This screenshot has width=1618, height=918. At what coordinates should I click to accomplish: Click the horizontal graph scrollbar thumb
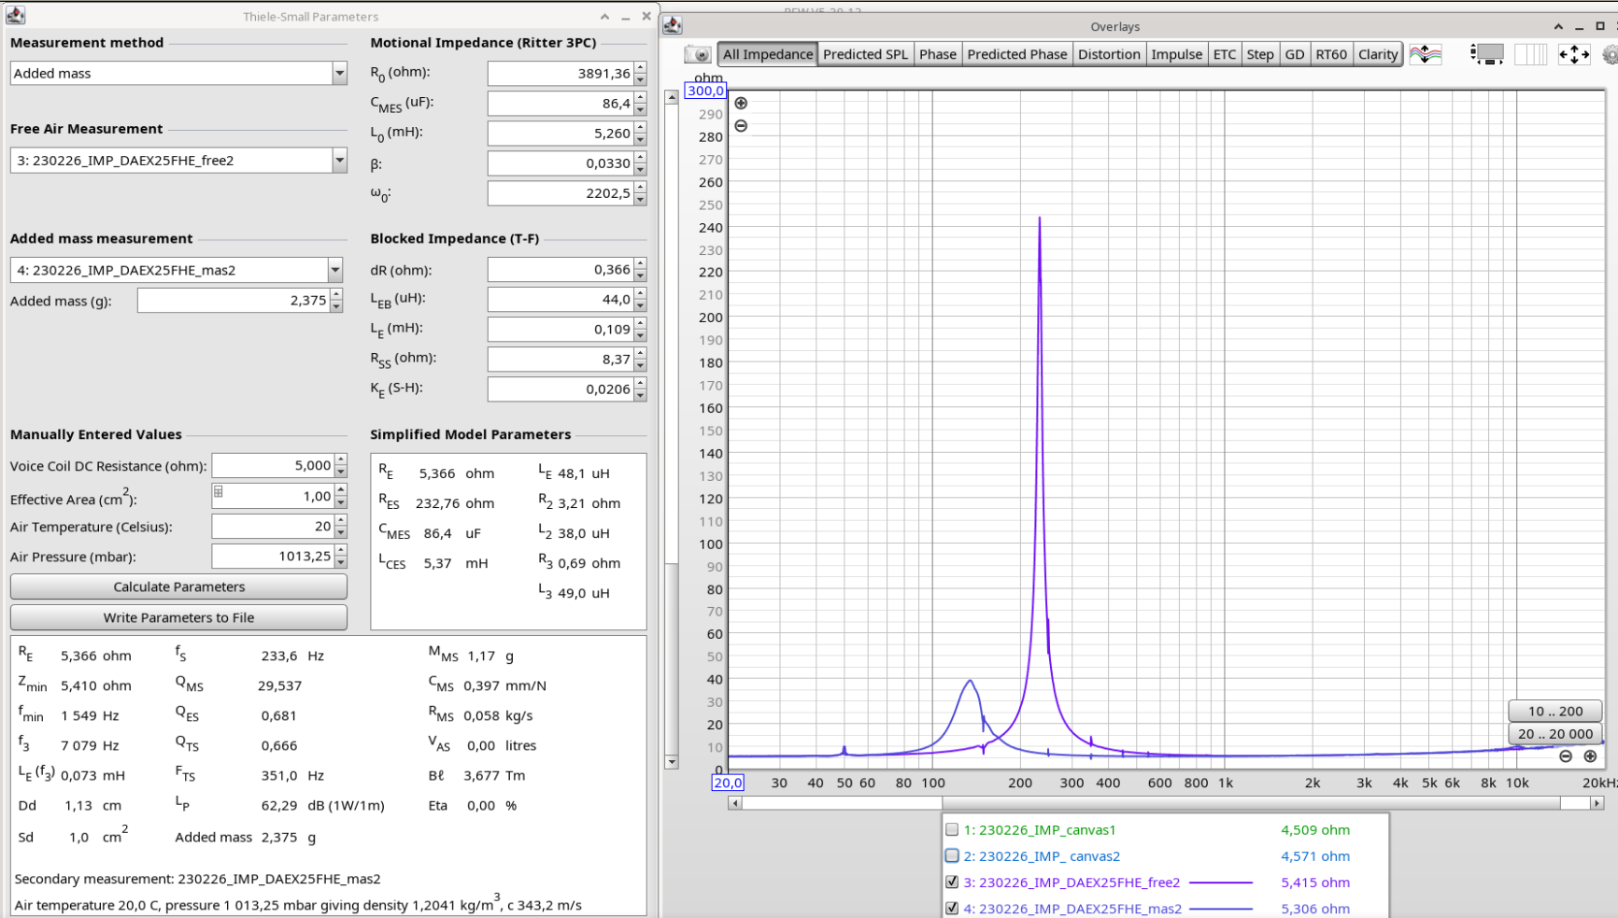1252,803
